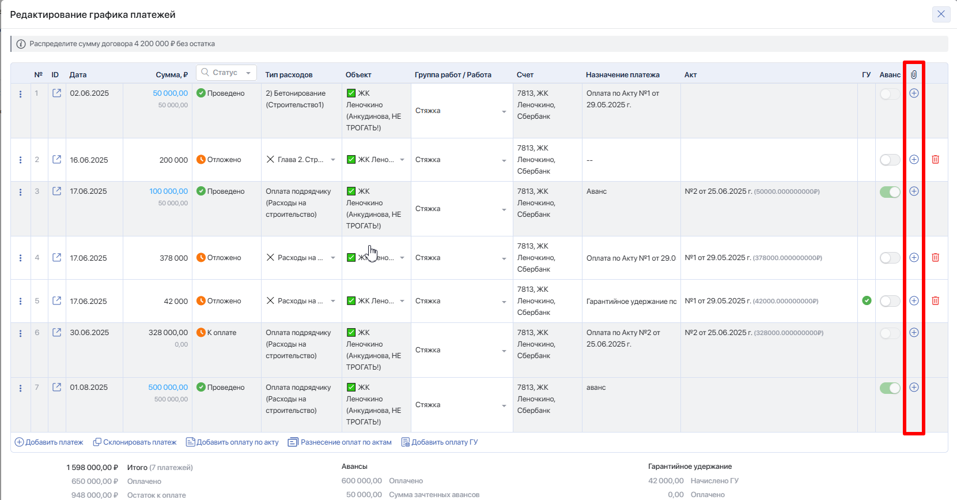Click plus circle icon in row 6

[914, 332]
